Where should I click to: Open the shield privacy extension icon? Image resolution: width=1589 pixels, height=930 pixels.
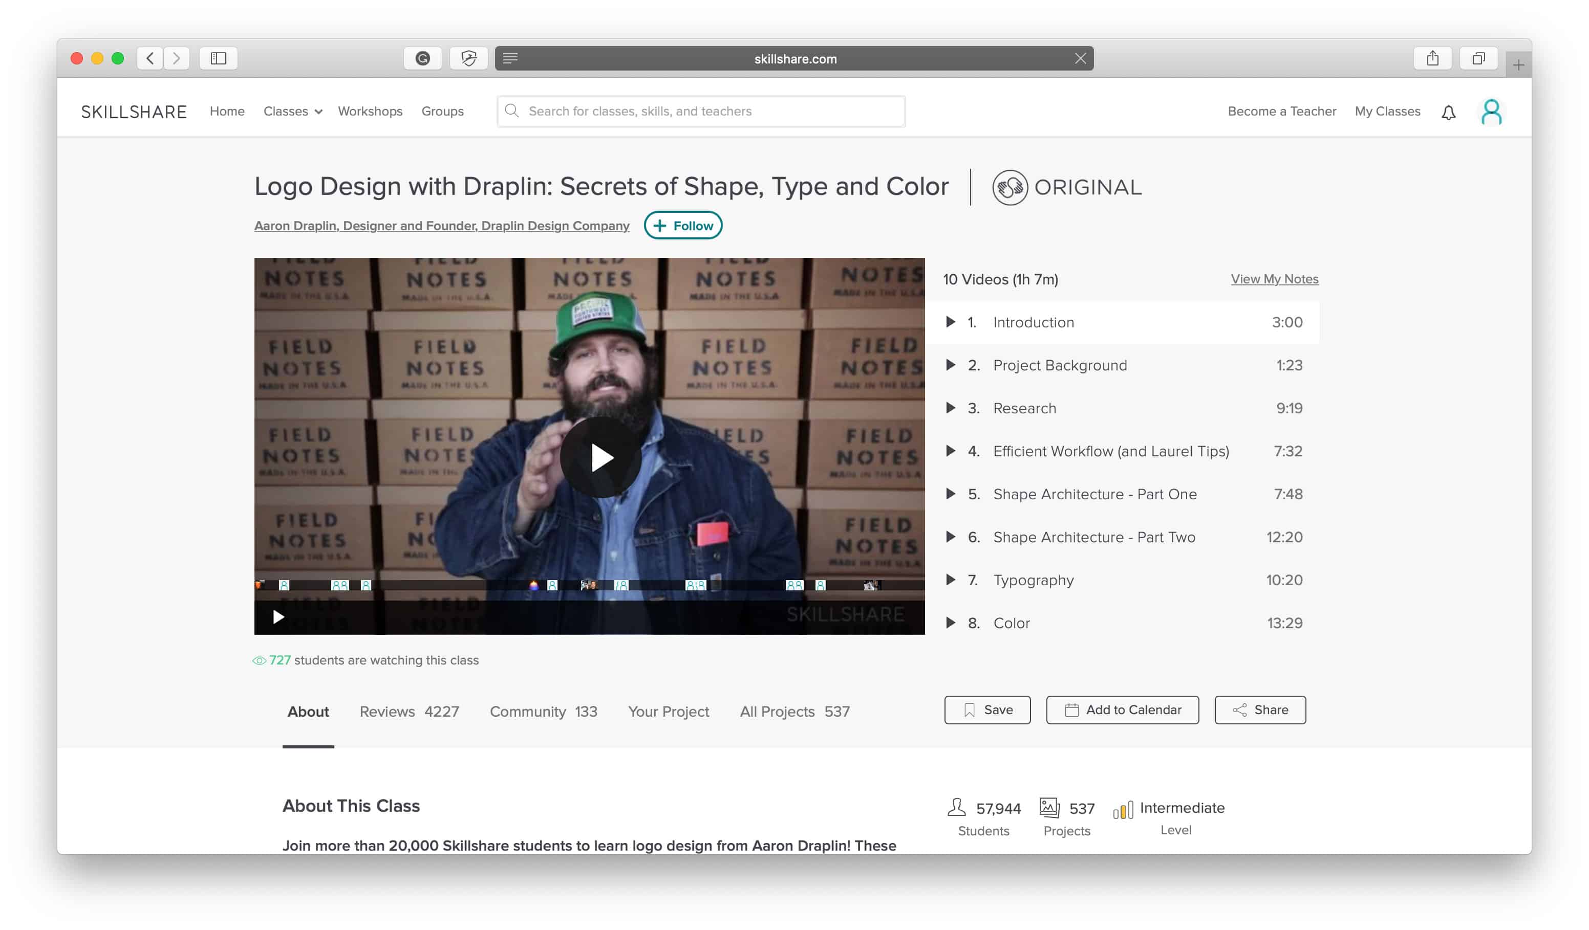coord(468,59)
